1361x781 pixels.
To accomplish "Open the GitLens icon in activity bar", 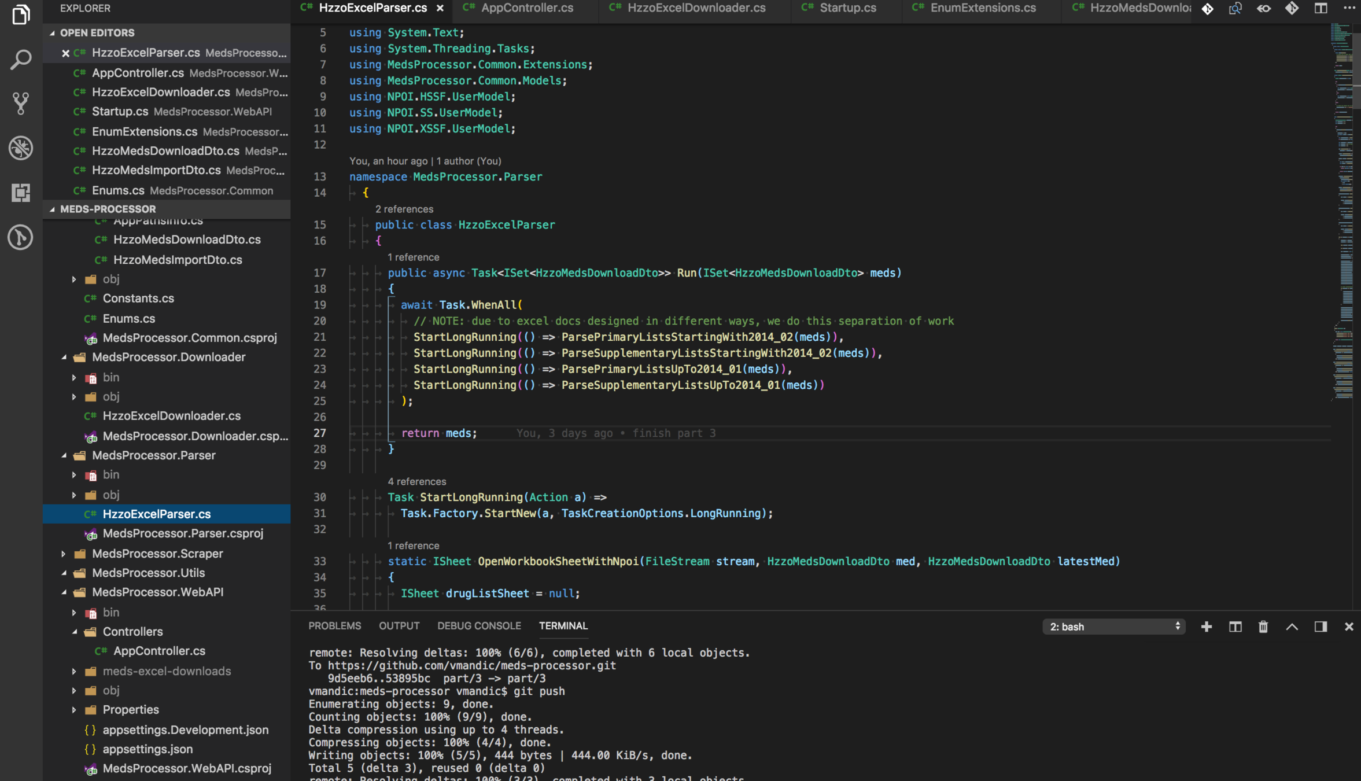I will (21, 237).
